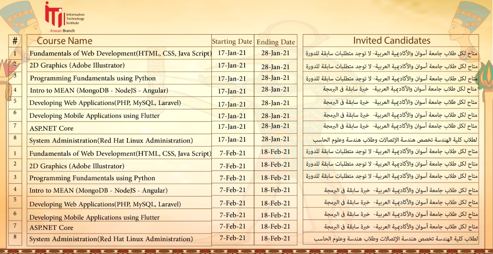The image size is (493, 254).
Task: Click the bottommost '18-Feb-21' ending date cell
Action: [275, 238]
